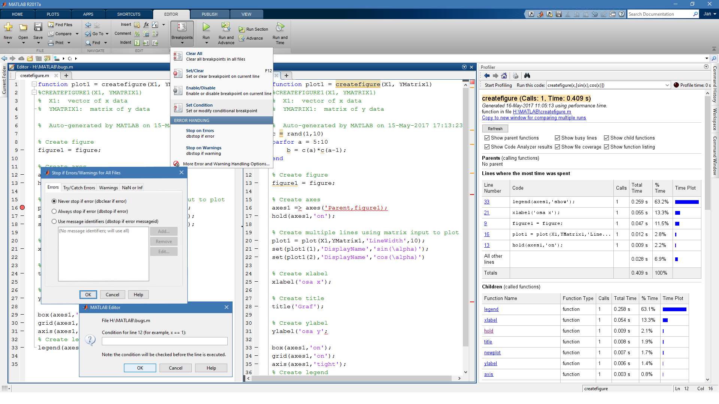The image size is (719, 404).
Task: Click the Profiler Refresh button
Action: (495, 129)
